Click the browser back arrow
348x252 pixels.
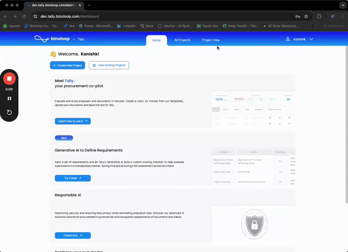point(5,16)
